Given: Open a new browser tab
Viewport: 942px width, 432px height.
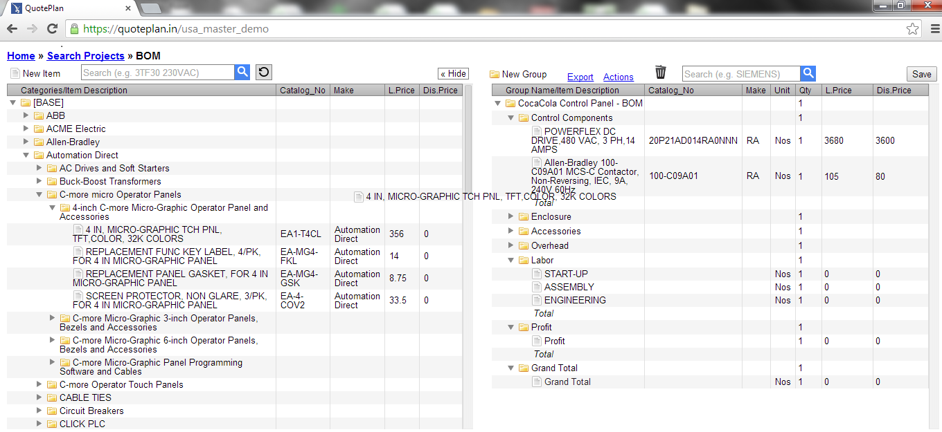Looking at the screenshot, I should coord(150,8).
